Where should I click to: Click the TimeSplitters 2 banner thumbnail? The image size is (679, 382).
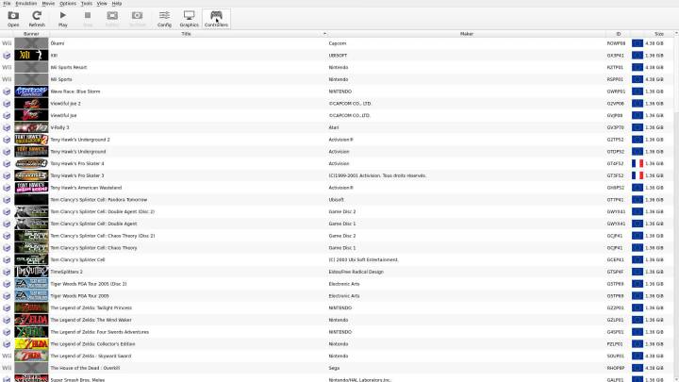[31, 272]
